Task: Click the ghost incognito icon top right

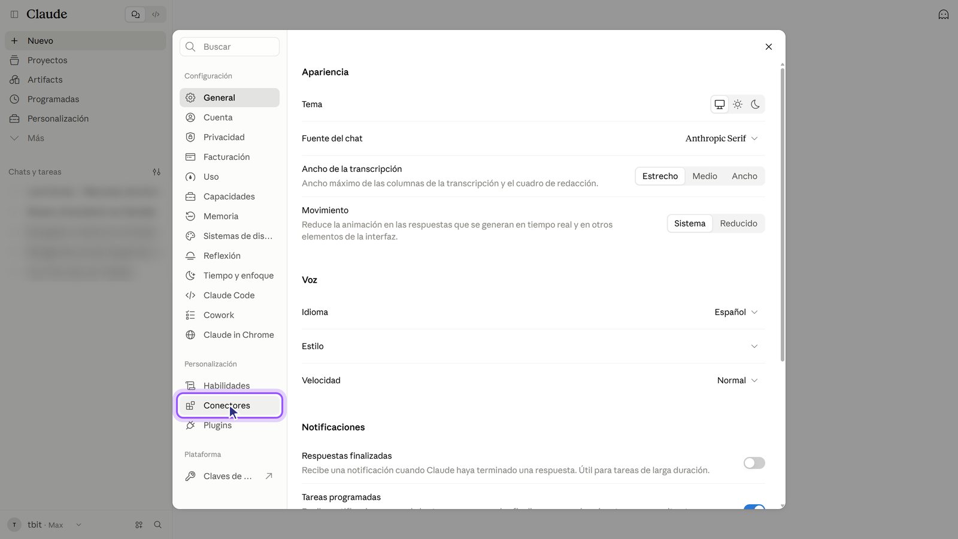Action: 944,14
